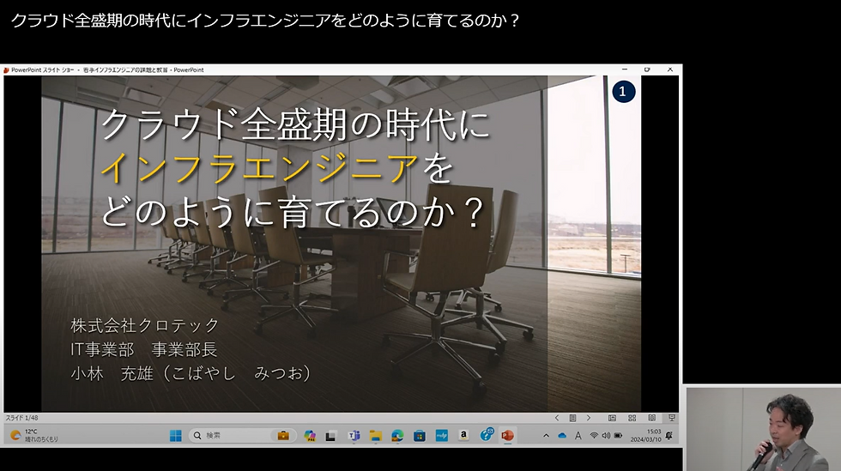Open the help app with mail badge
The width and height of the screenshot is (841, 471).
tap(487, 434)
